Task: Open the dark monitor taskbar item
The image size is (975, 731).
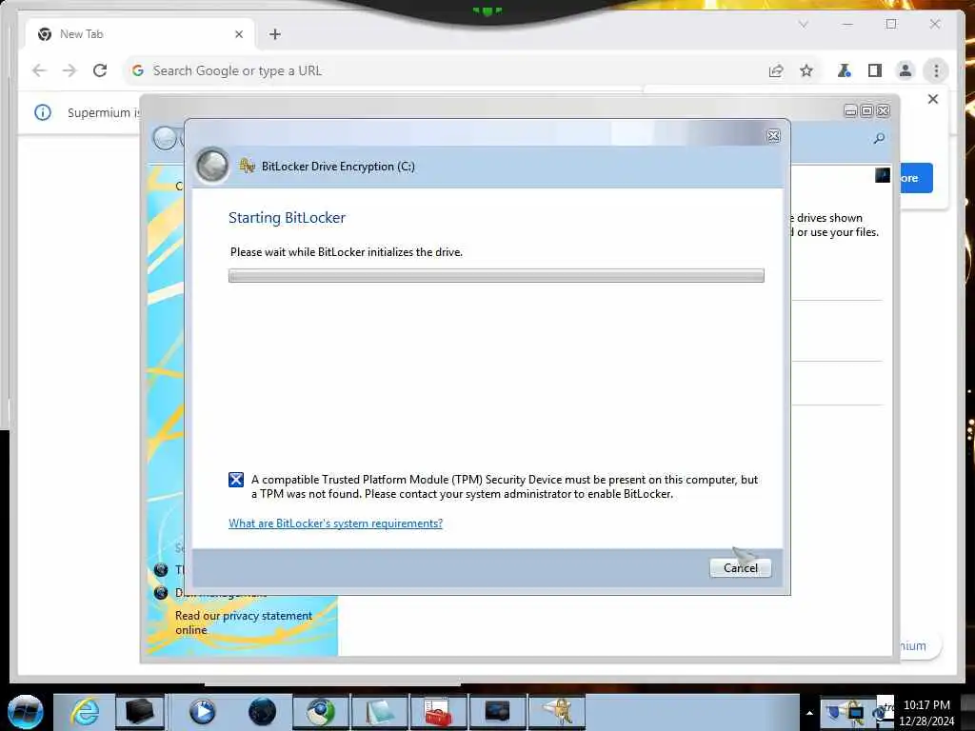Action: point(497,712)
